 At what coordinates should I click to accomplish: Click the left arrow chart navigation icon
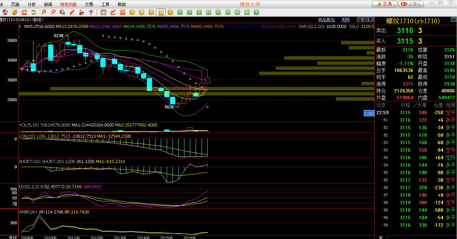click(360, 19)
